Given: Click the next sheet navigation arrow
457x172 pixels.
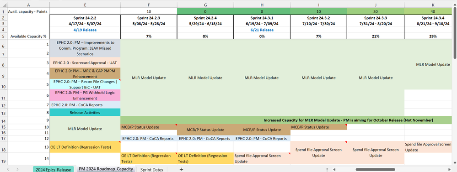Looking at the screenshot, I should pos(17,169).
